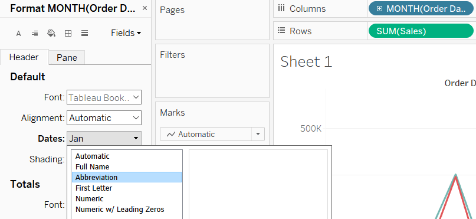Open the Fields dropdown menu
476x219 pixels.
126,33
